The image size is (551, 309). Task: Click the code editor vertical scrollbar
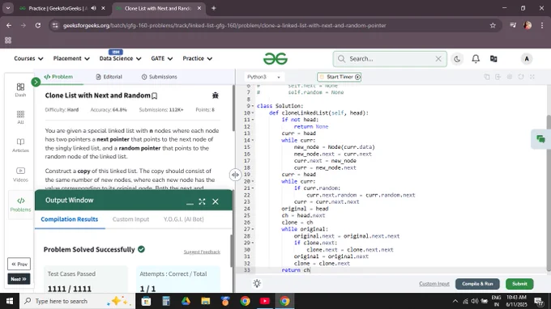pos(549,192)
